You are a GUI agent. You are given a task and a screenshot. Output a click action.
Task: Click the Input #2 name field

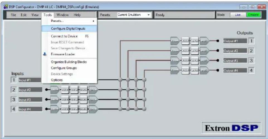click(x=30, y=90)
